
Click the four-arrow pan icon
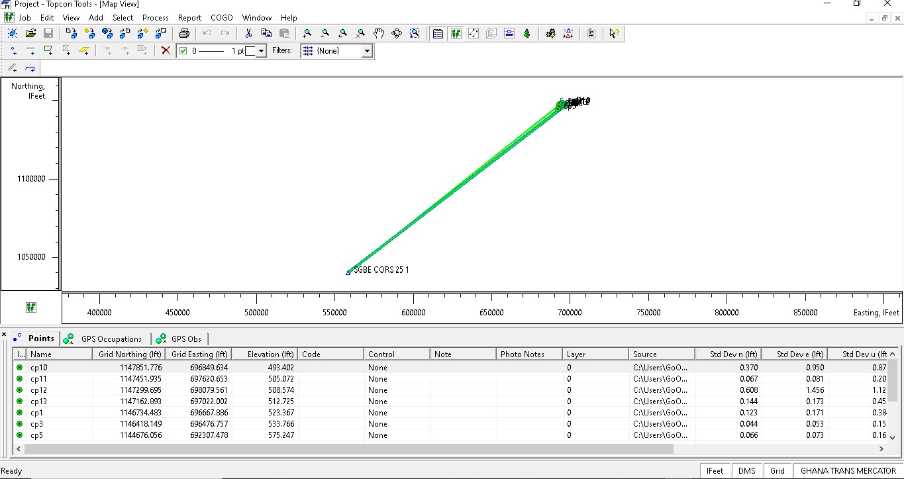(397, 33)
